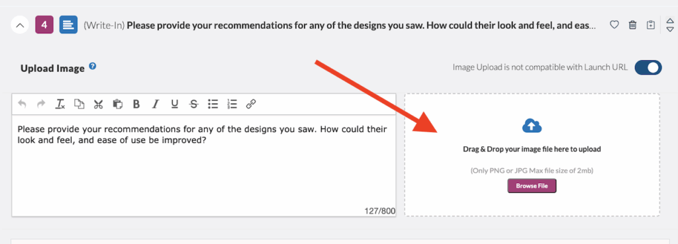Insert a bulleted list
Viewport: 678px width, 244px height.
coord(213,104)
